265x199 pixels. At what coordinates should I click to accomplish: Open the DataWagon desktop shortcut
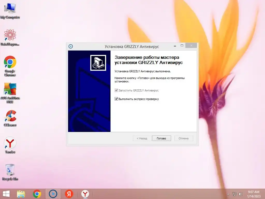10,37
